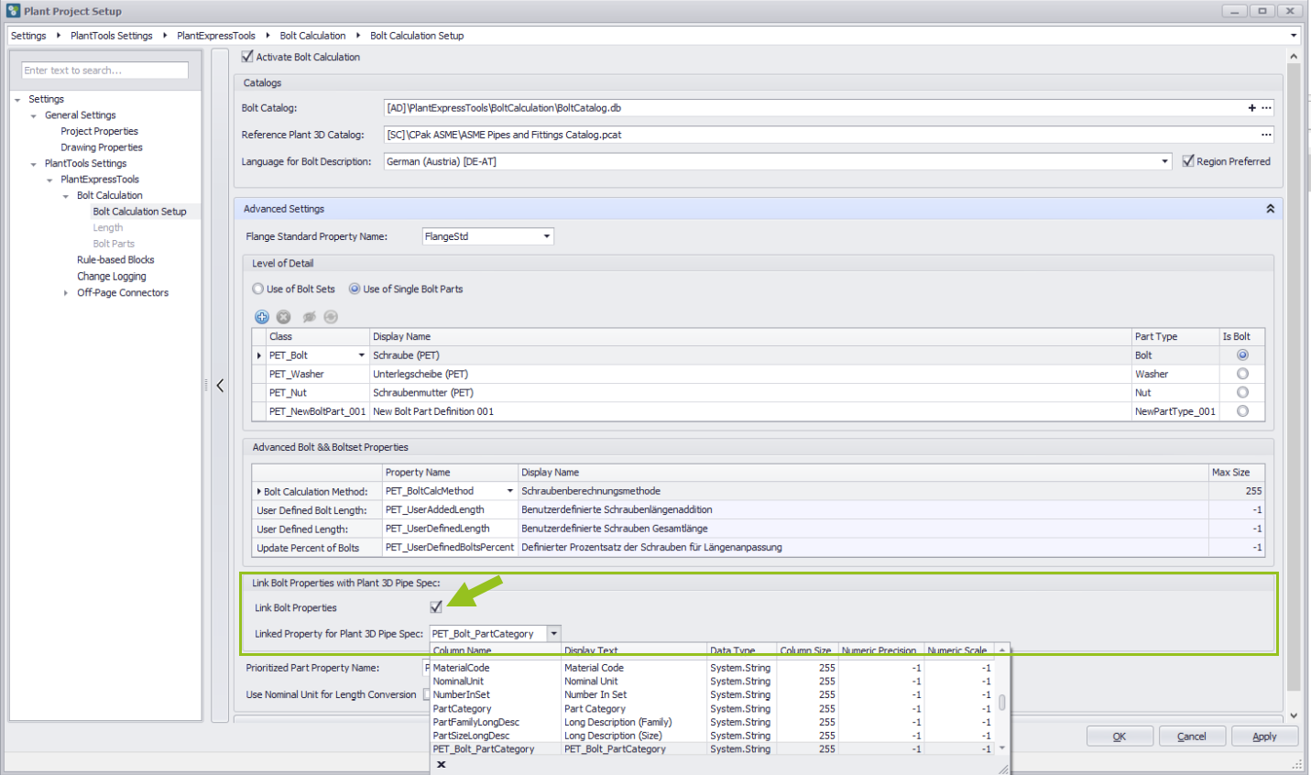
Task: Select Length under Bolt Calculation tree
Action: (108, 228)
